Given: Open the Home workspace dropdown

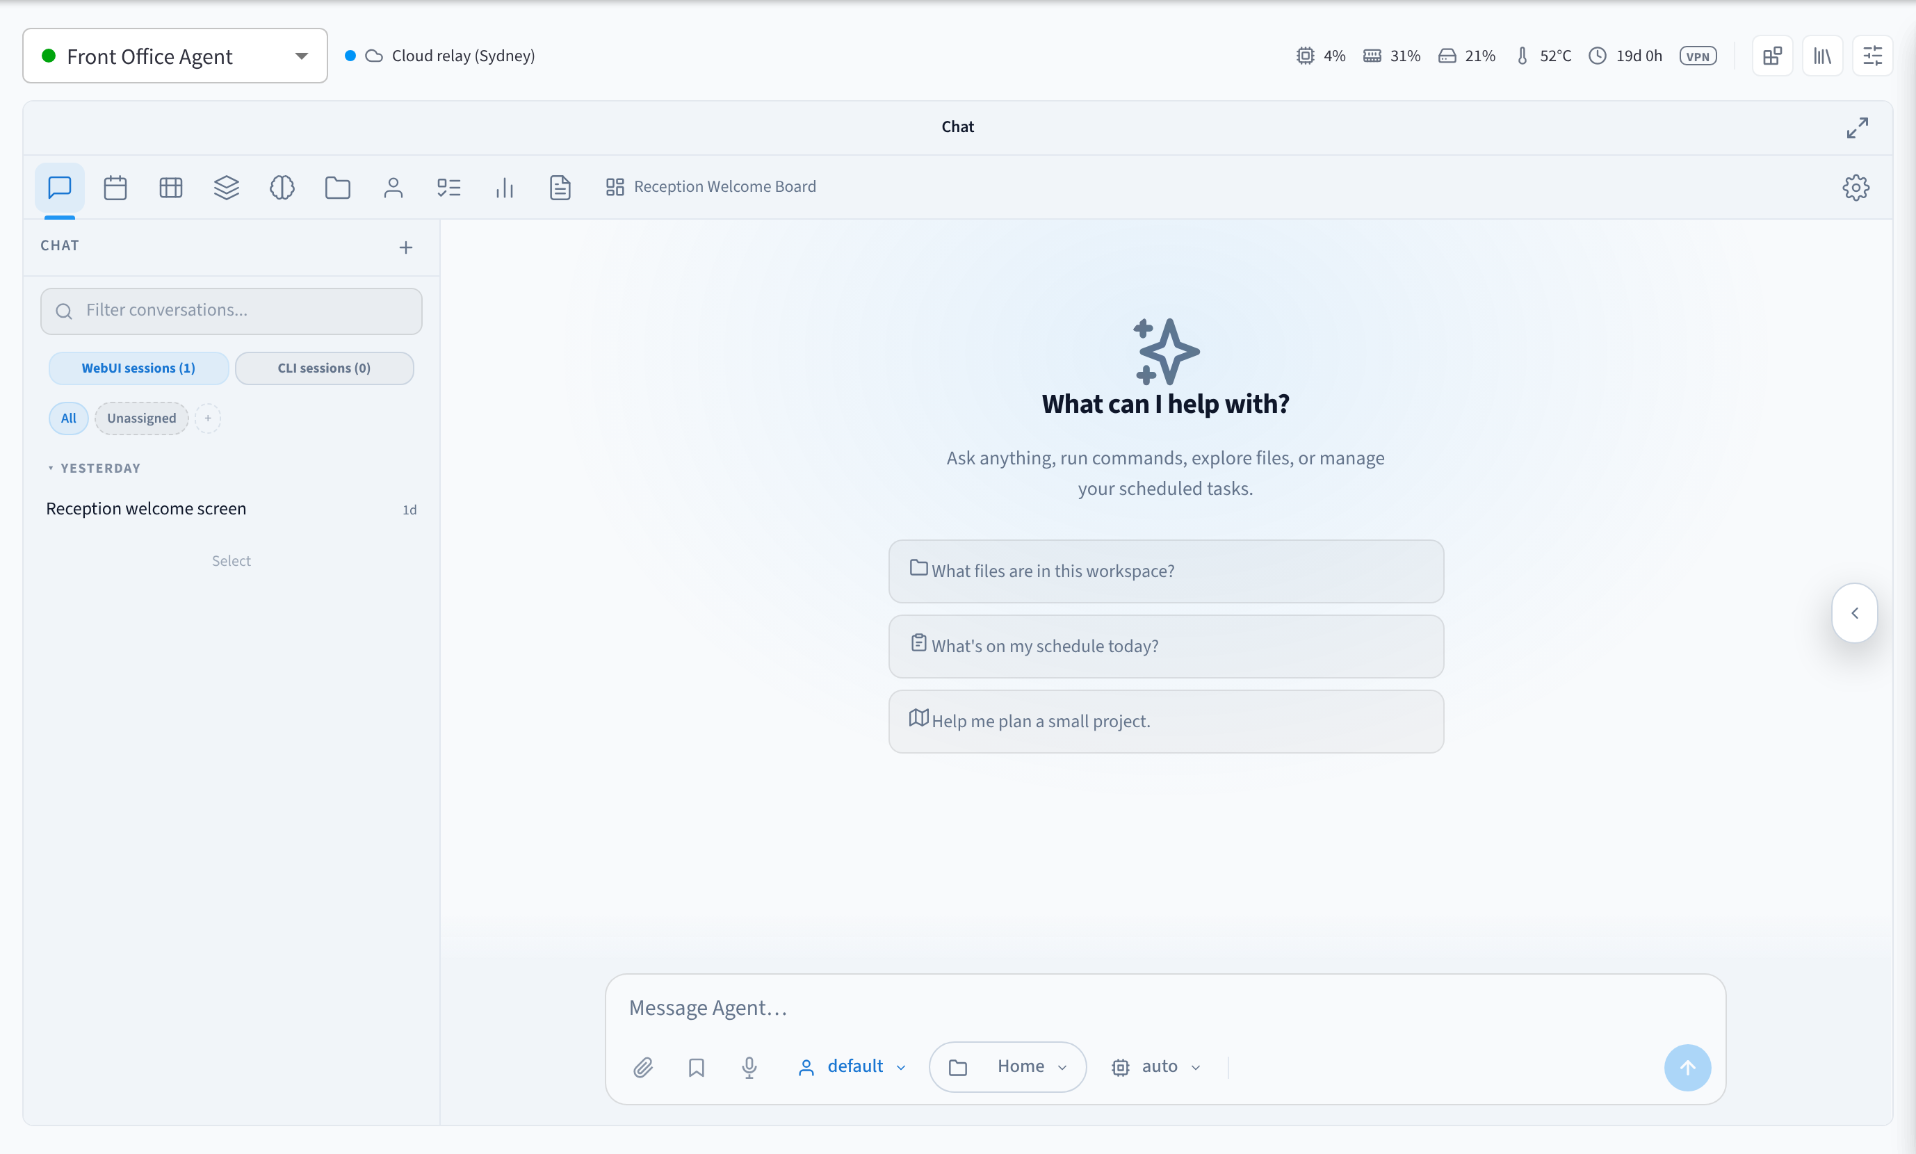Looking at the screenshot, I should (x=1008, y=1067).
